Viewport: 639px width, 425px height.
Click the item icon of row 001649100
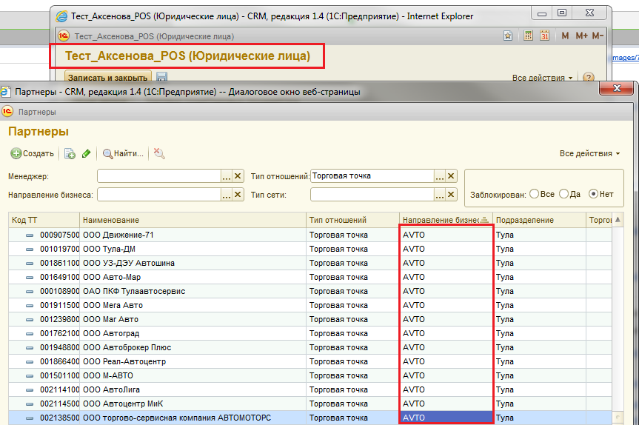tap(30, 277)
